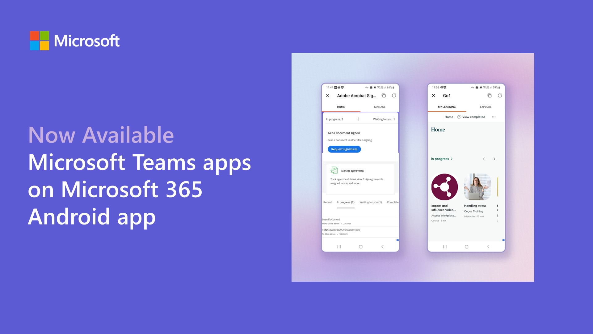Click the refresh icon on Adobe Acrobat screen
Screen dimensions: 593x334
point(393,95)
